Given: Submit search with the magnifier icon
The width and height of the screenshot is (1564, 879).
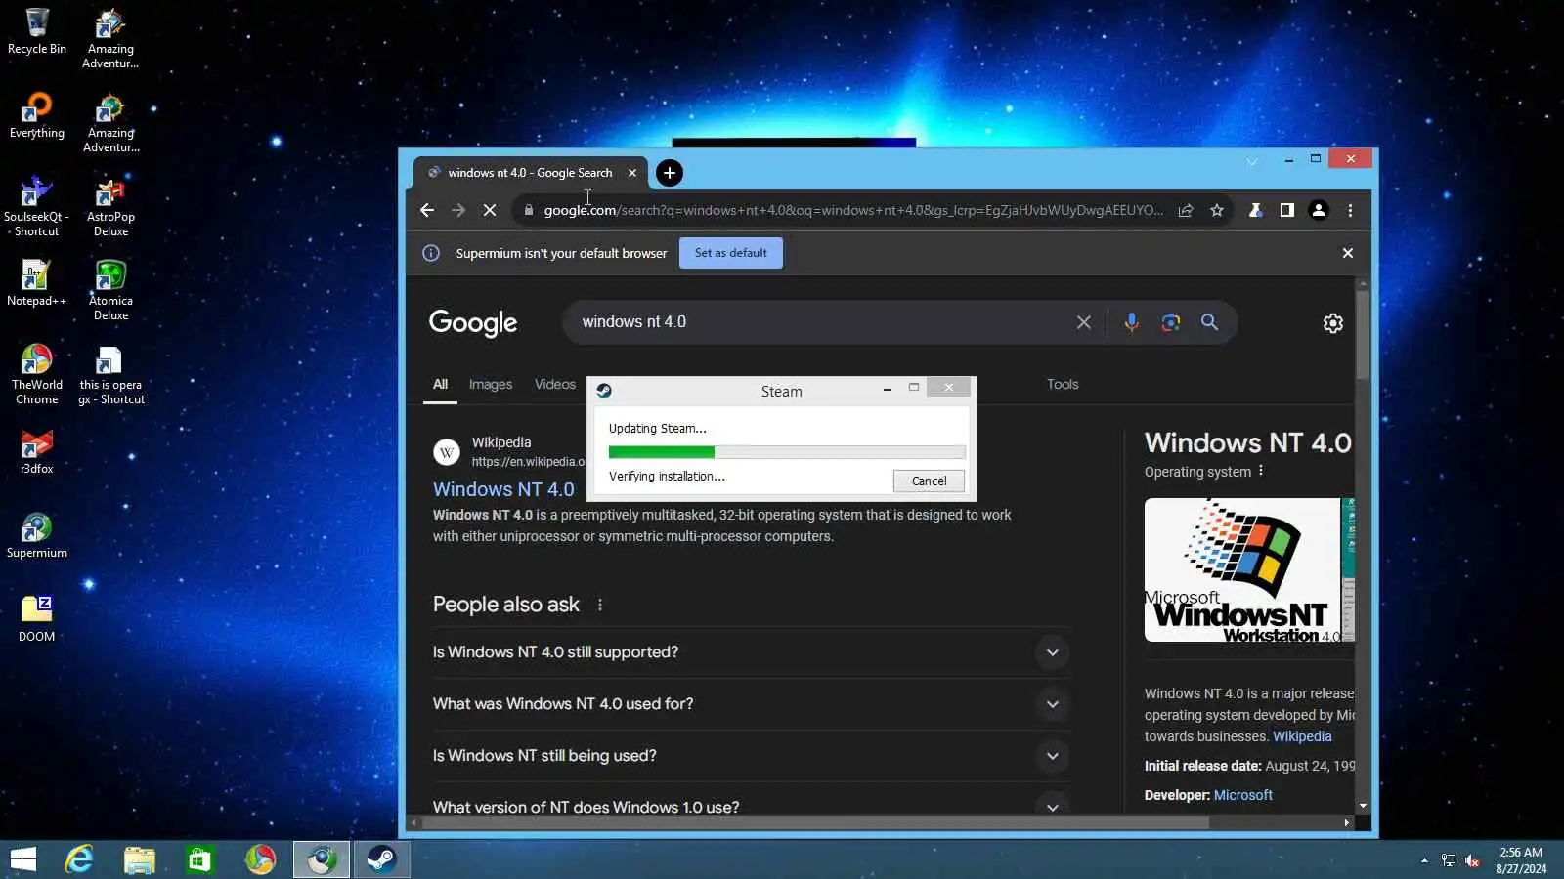Looking at the screenshot, I should point(1210,322).
